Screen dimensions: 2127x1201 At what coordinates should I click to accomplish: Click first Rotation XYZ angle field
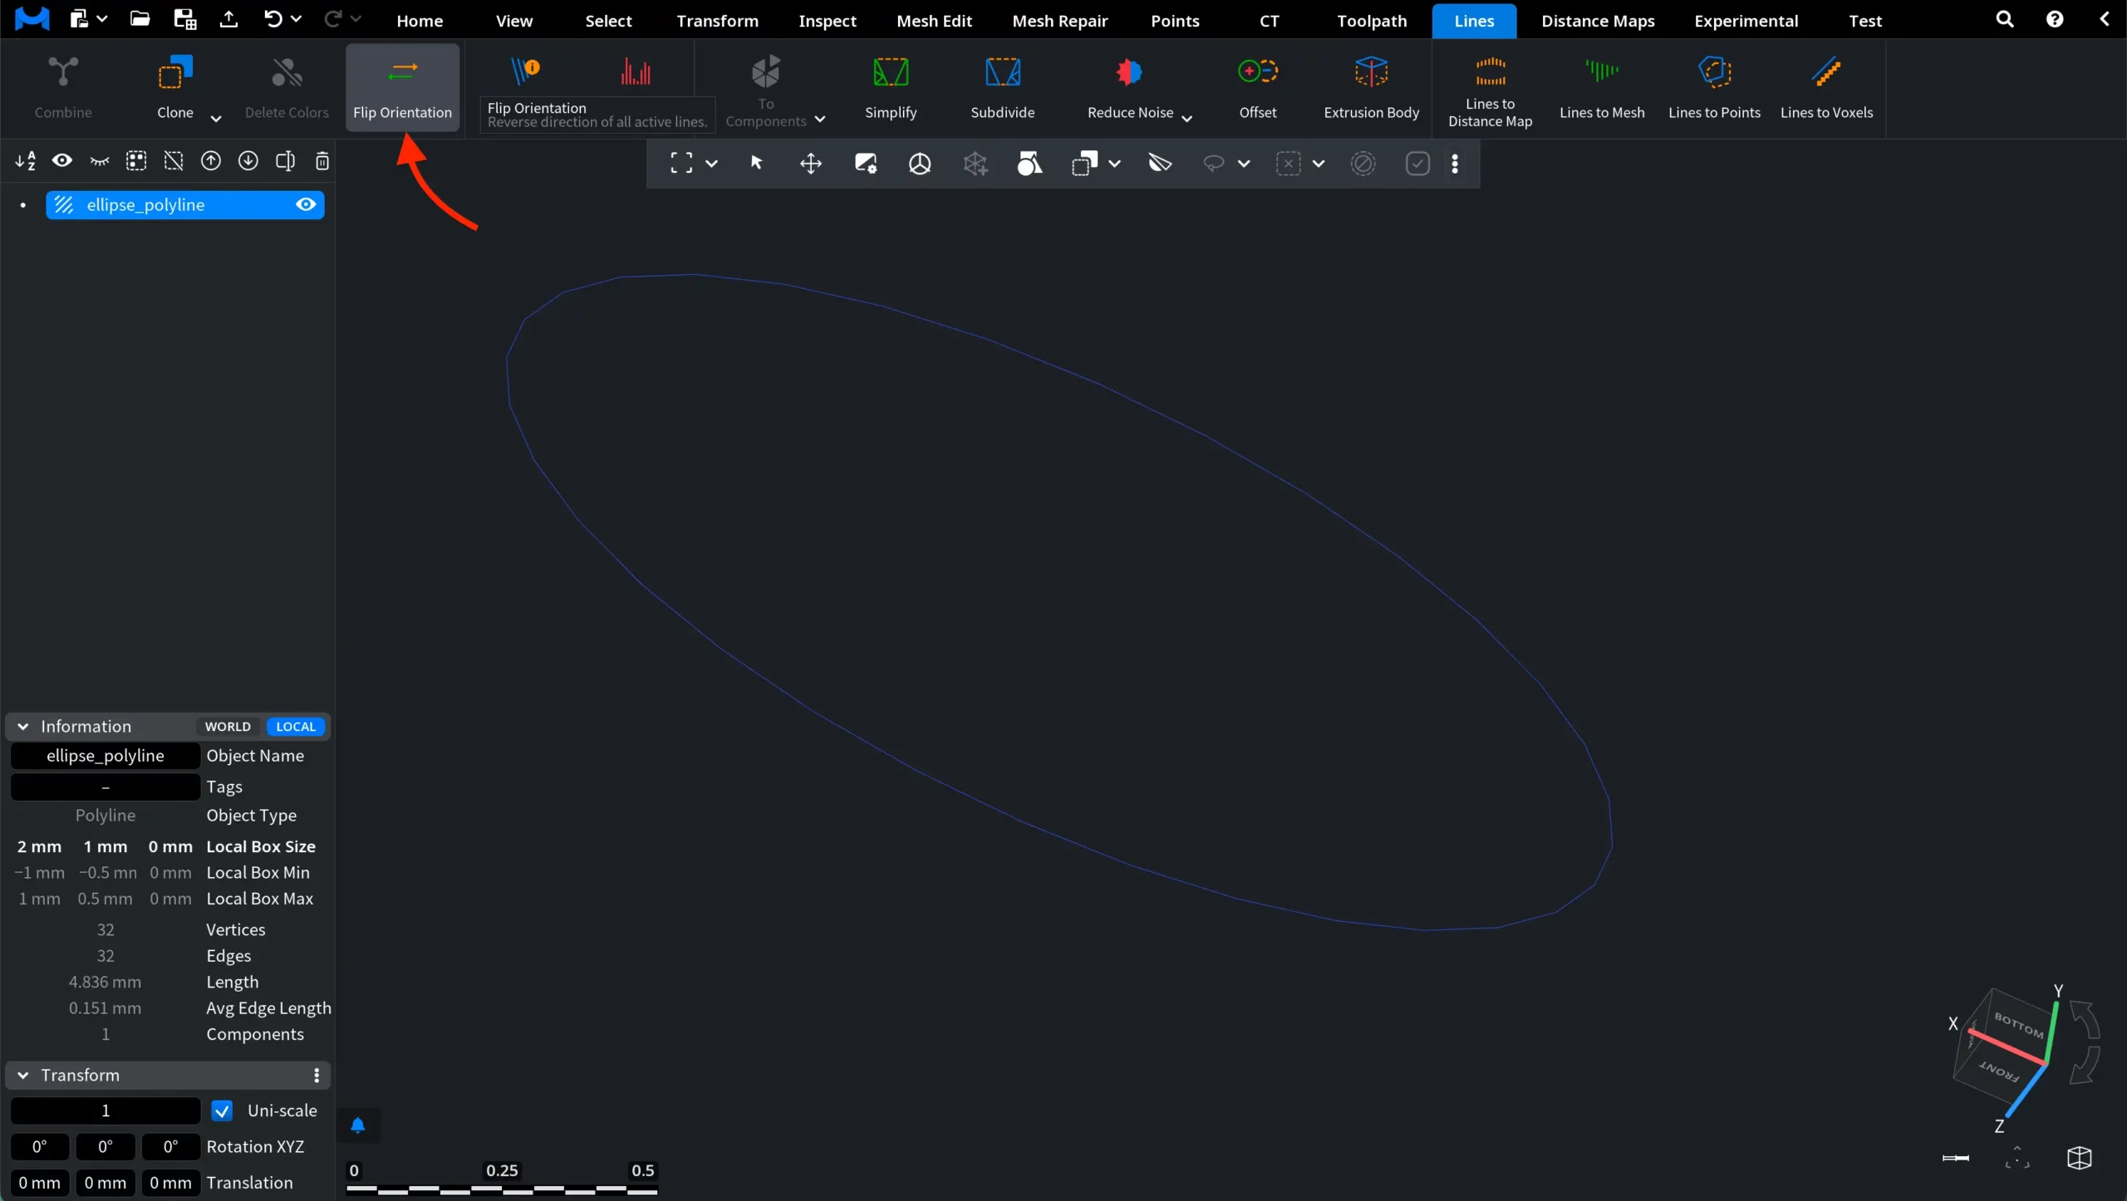point(39,1146)
